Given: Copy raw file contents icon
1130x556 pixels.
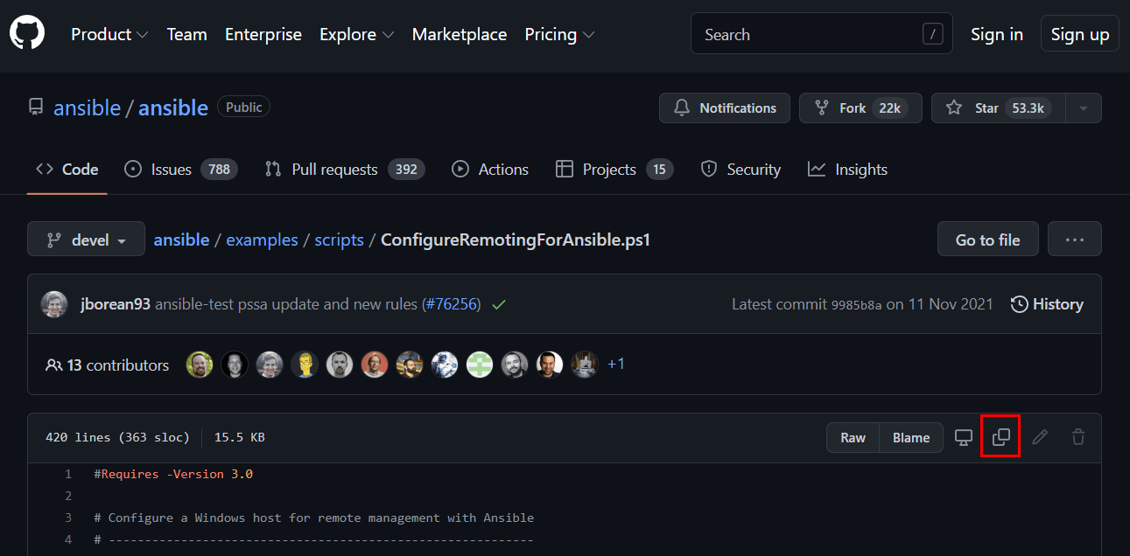Looking at the screenshot, I should coord(1001,437).
